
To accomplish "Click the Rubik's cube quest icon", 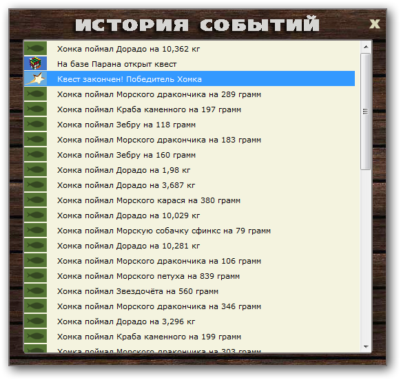I will pos(36,63).
